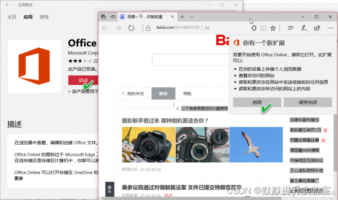338x200 pixels.
Task: Open a new tab in Edge
Action: coord(182,17)
